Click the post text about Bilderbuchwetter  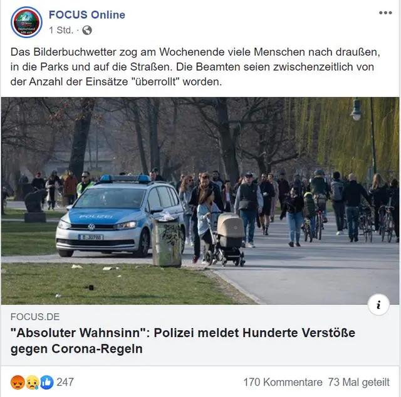(195, 67)
